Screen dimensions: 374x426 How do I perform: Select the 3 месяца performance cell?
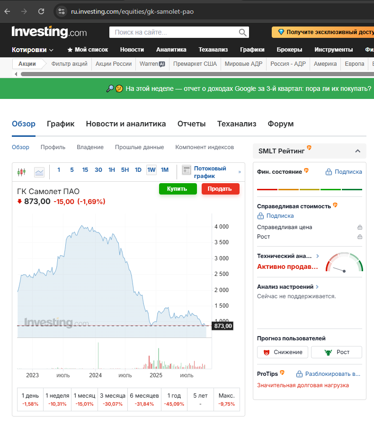click(x=113, y=399)
